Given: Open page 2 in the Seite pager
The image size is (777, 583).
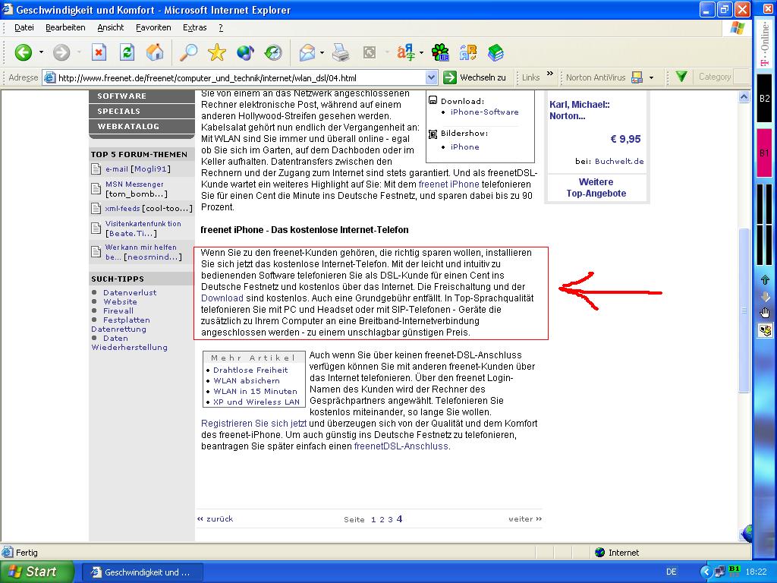Looking at the screenshot, I should pyautogui.click(x=382, y=519).
